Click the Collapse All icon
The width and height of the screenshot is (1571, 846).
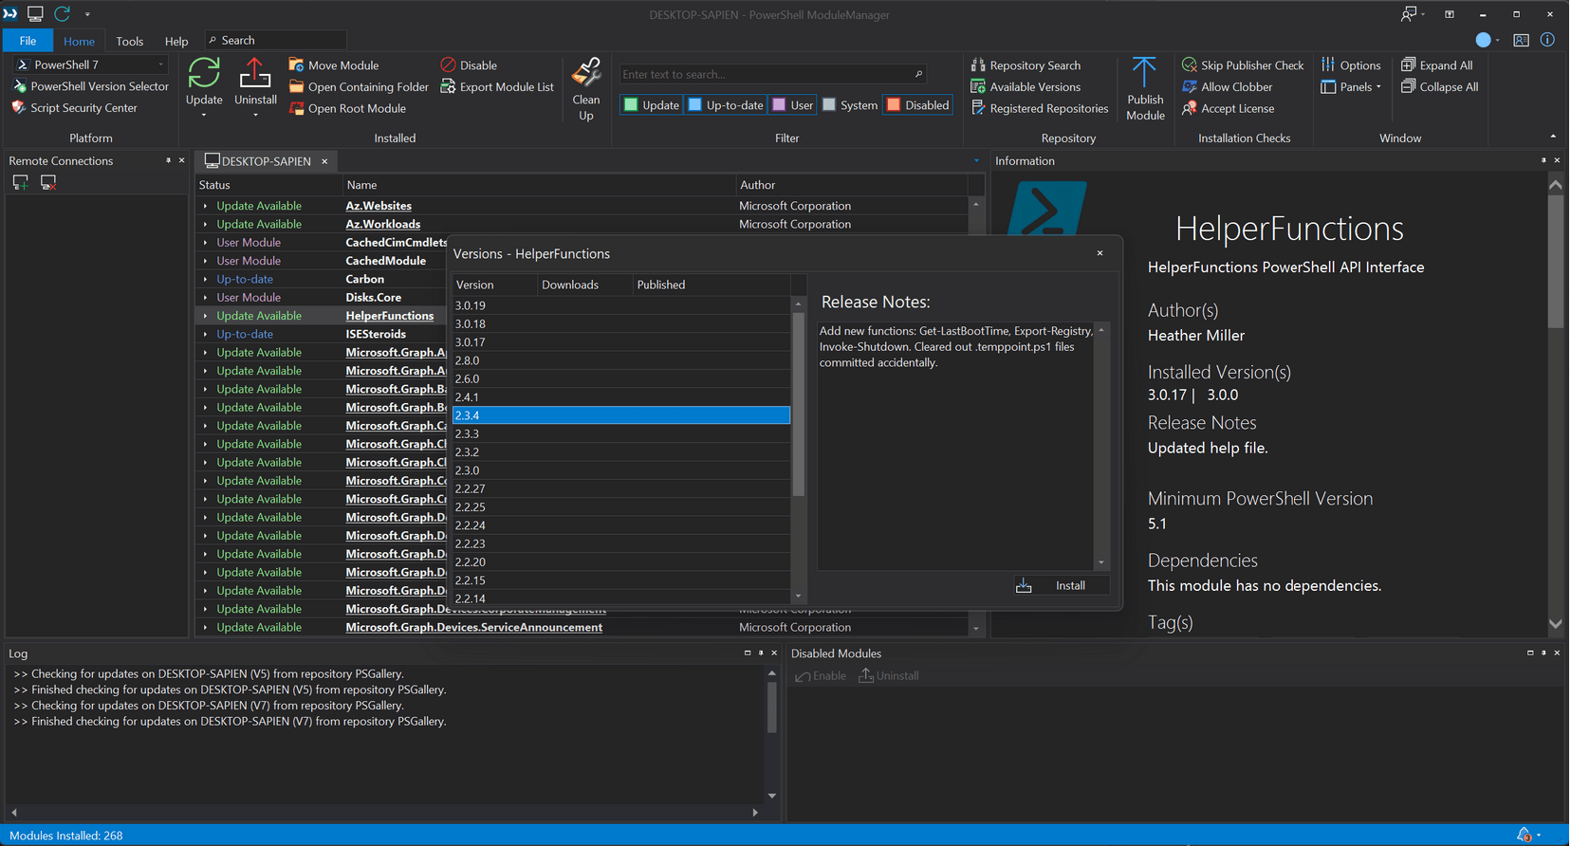point(1408,86)
